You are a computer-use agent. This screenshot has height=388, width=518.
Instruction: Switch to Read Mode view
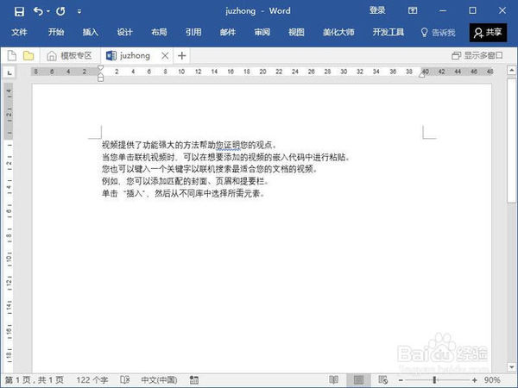tap(333, 380)
